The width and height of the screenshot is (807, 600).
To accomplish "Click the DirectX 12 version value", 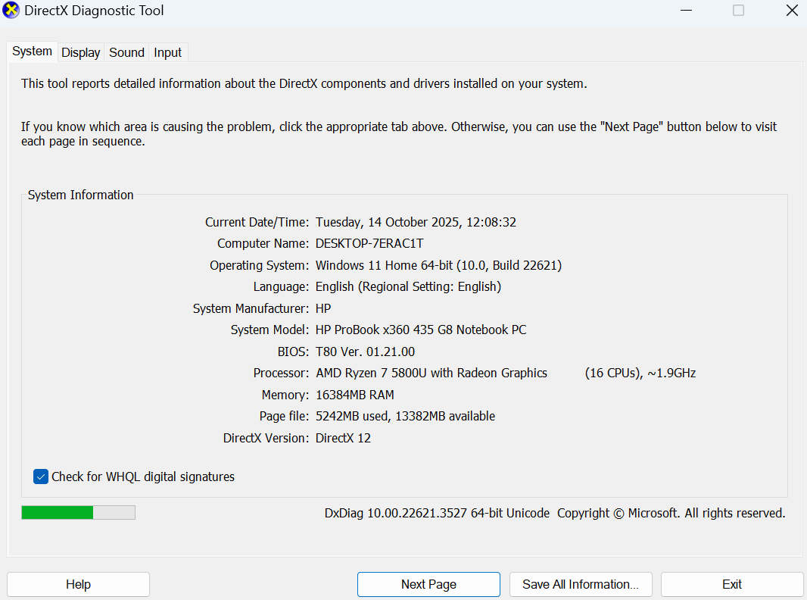I will [x=343, y=438].
